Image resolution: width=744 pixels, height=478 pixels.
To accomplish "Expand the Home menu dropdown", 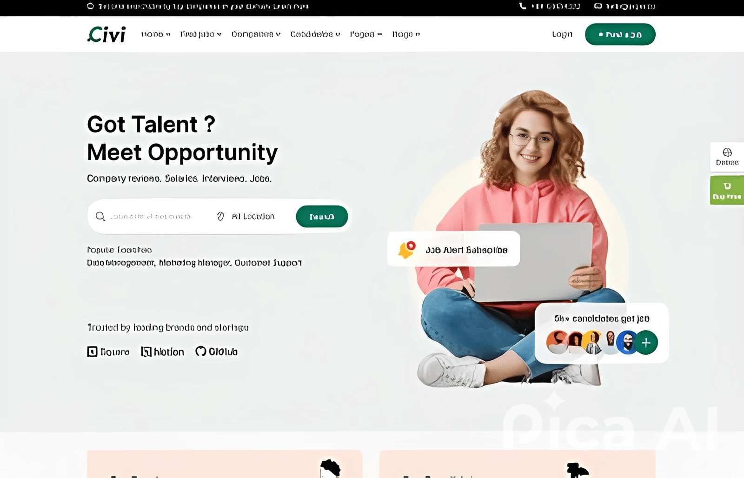I will (156, 34).
